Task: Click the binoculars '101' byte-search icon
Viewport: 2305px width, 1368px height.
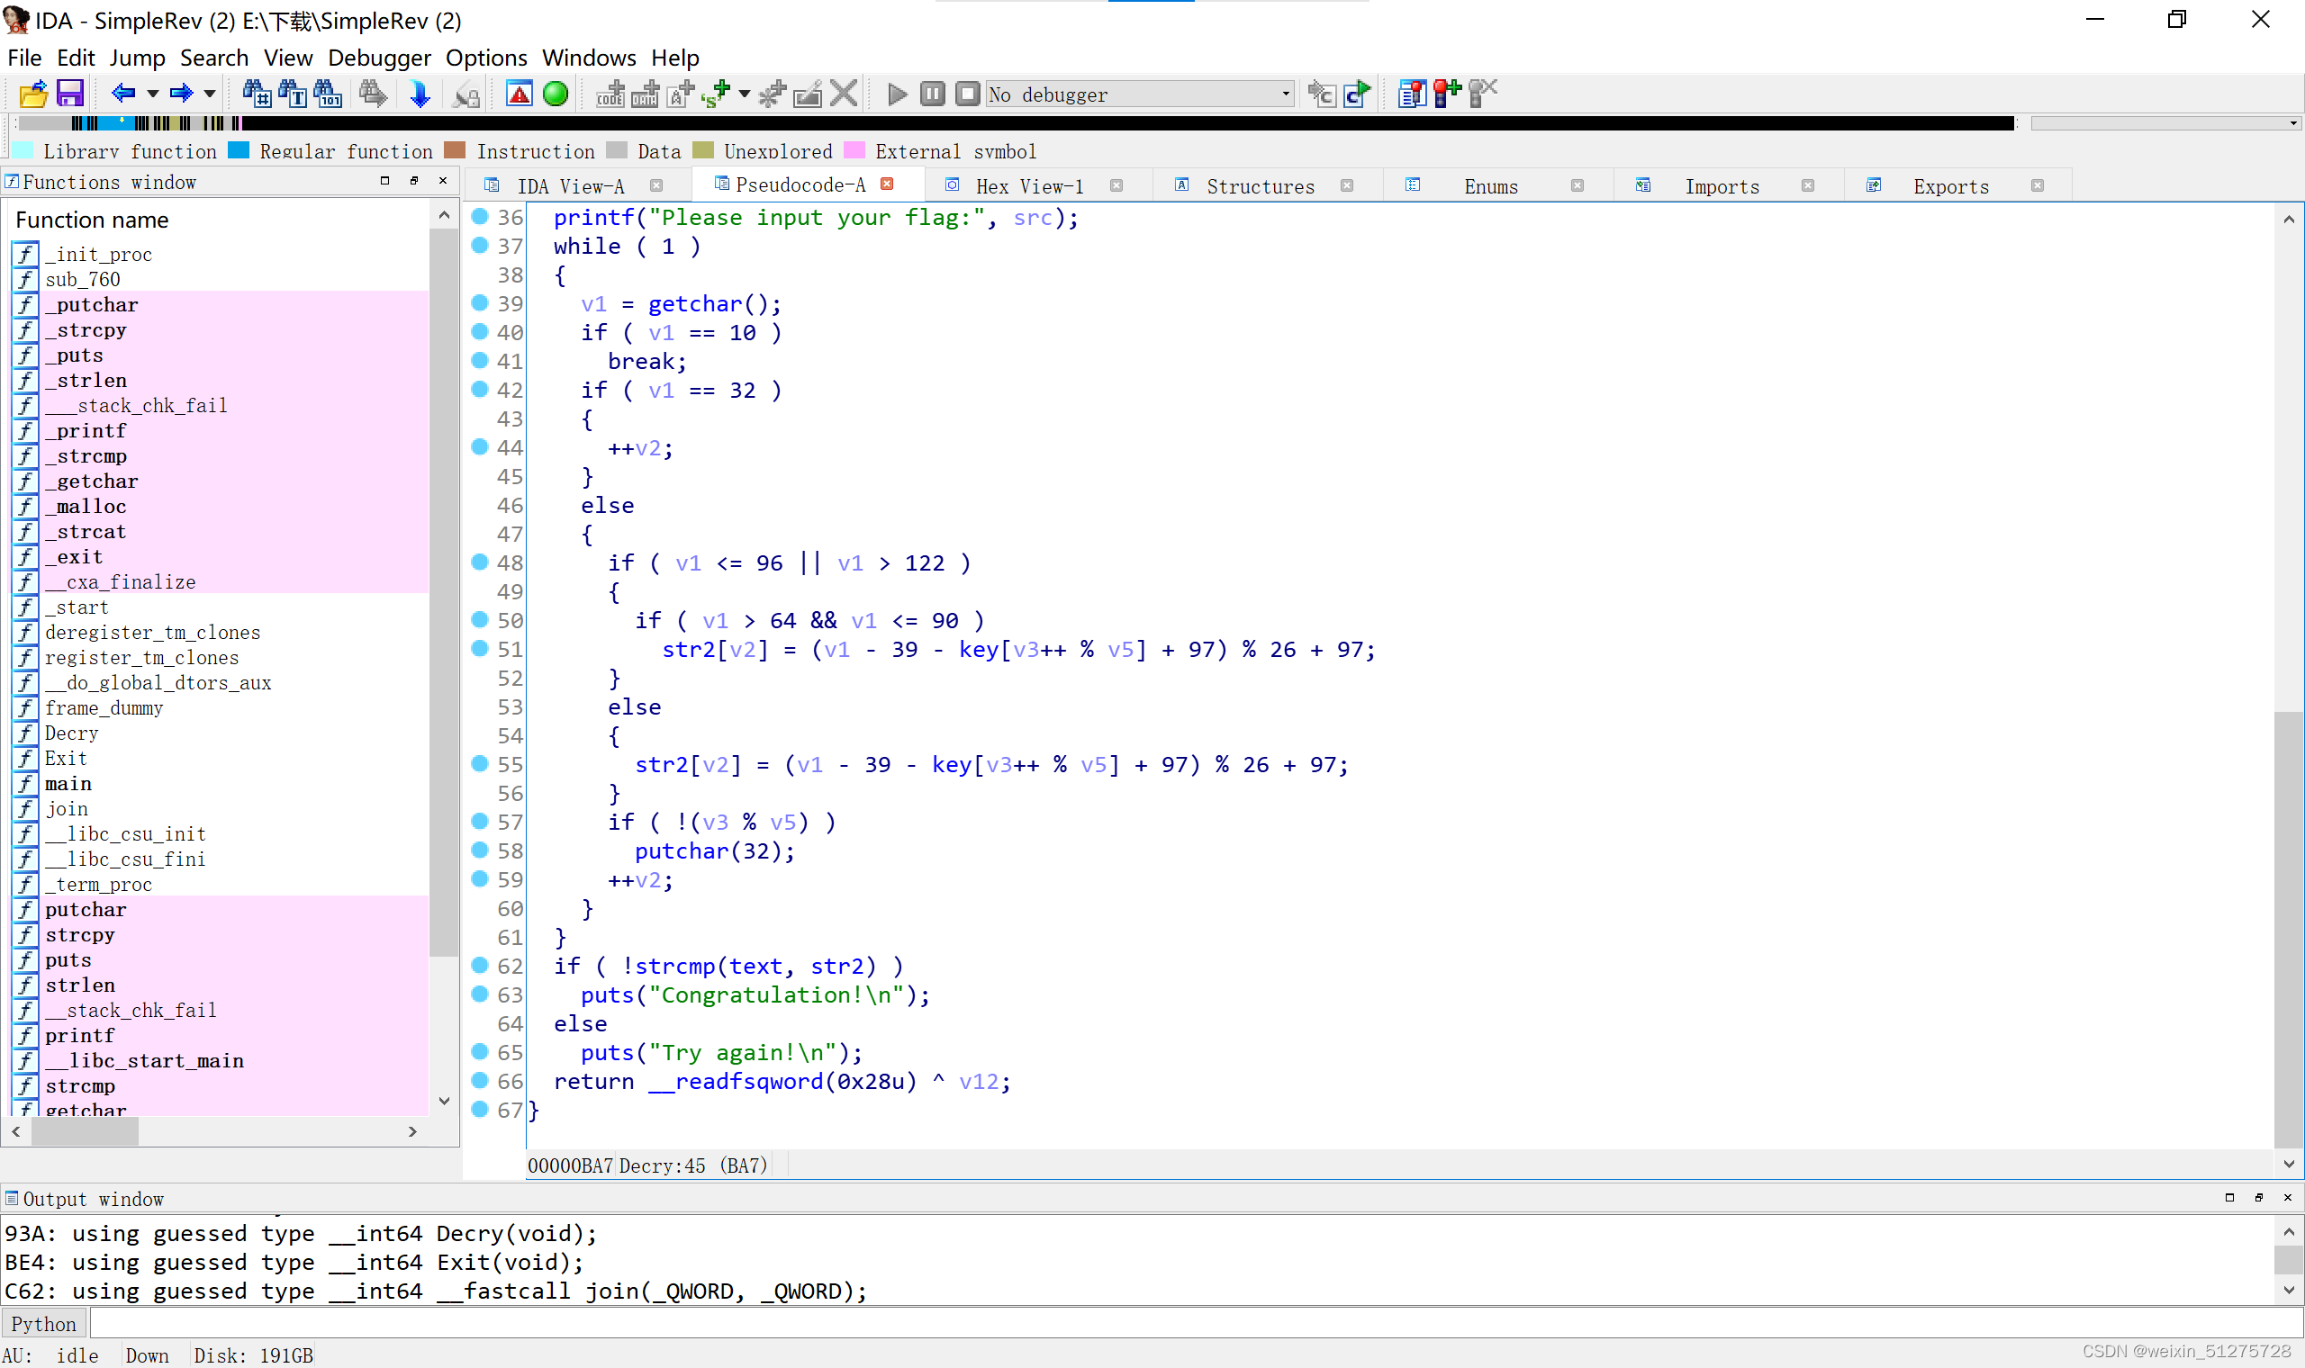Action: point(328,94)
